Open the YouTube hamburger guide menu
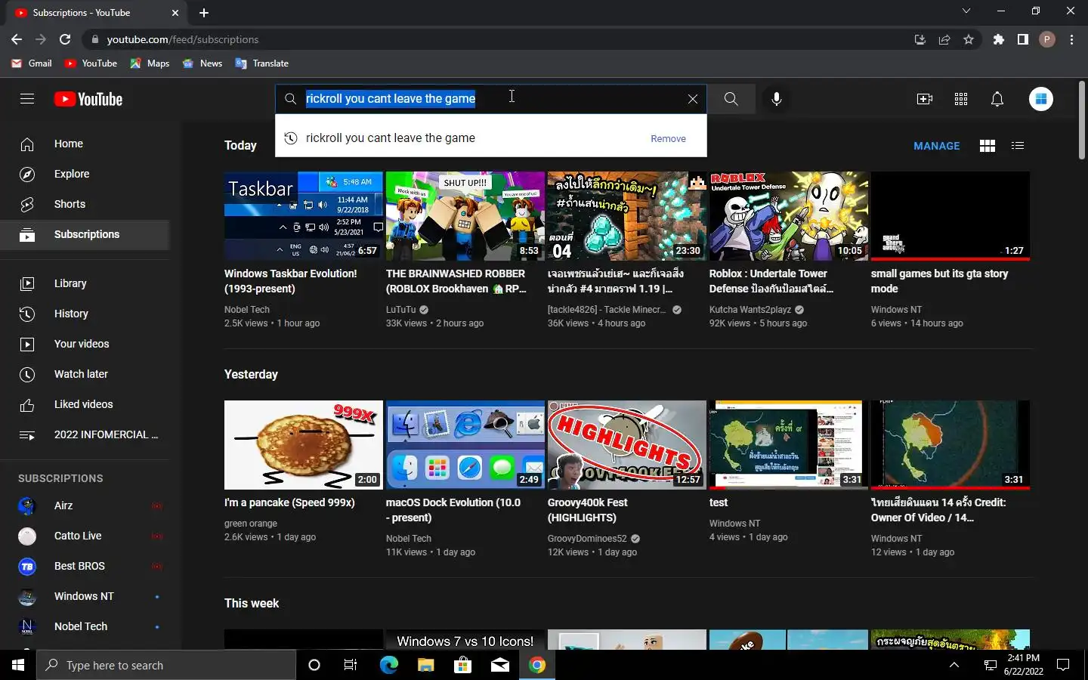1088x680 pixels. point(27,99)
